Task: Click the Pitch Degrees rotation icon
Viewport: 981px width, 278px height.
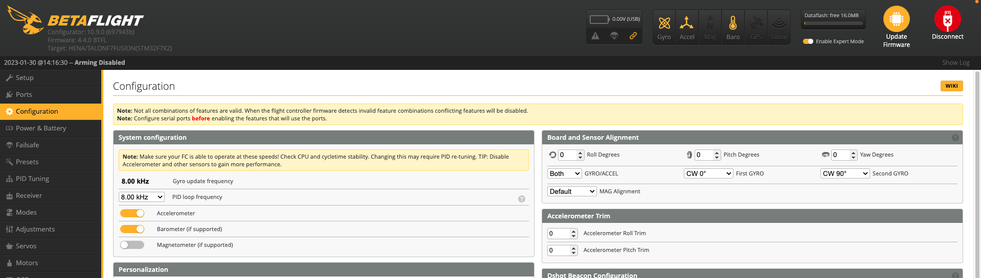Action: click(689, 155)
